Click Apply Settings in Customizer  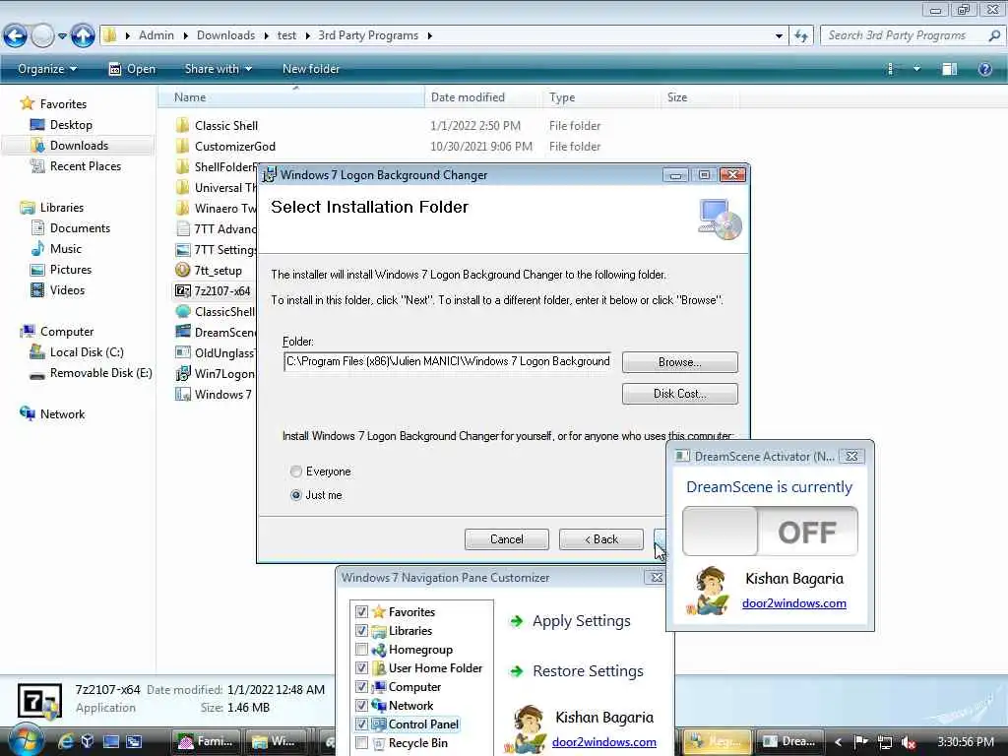[x=570, y=621]
